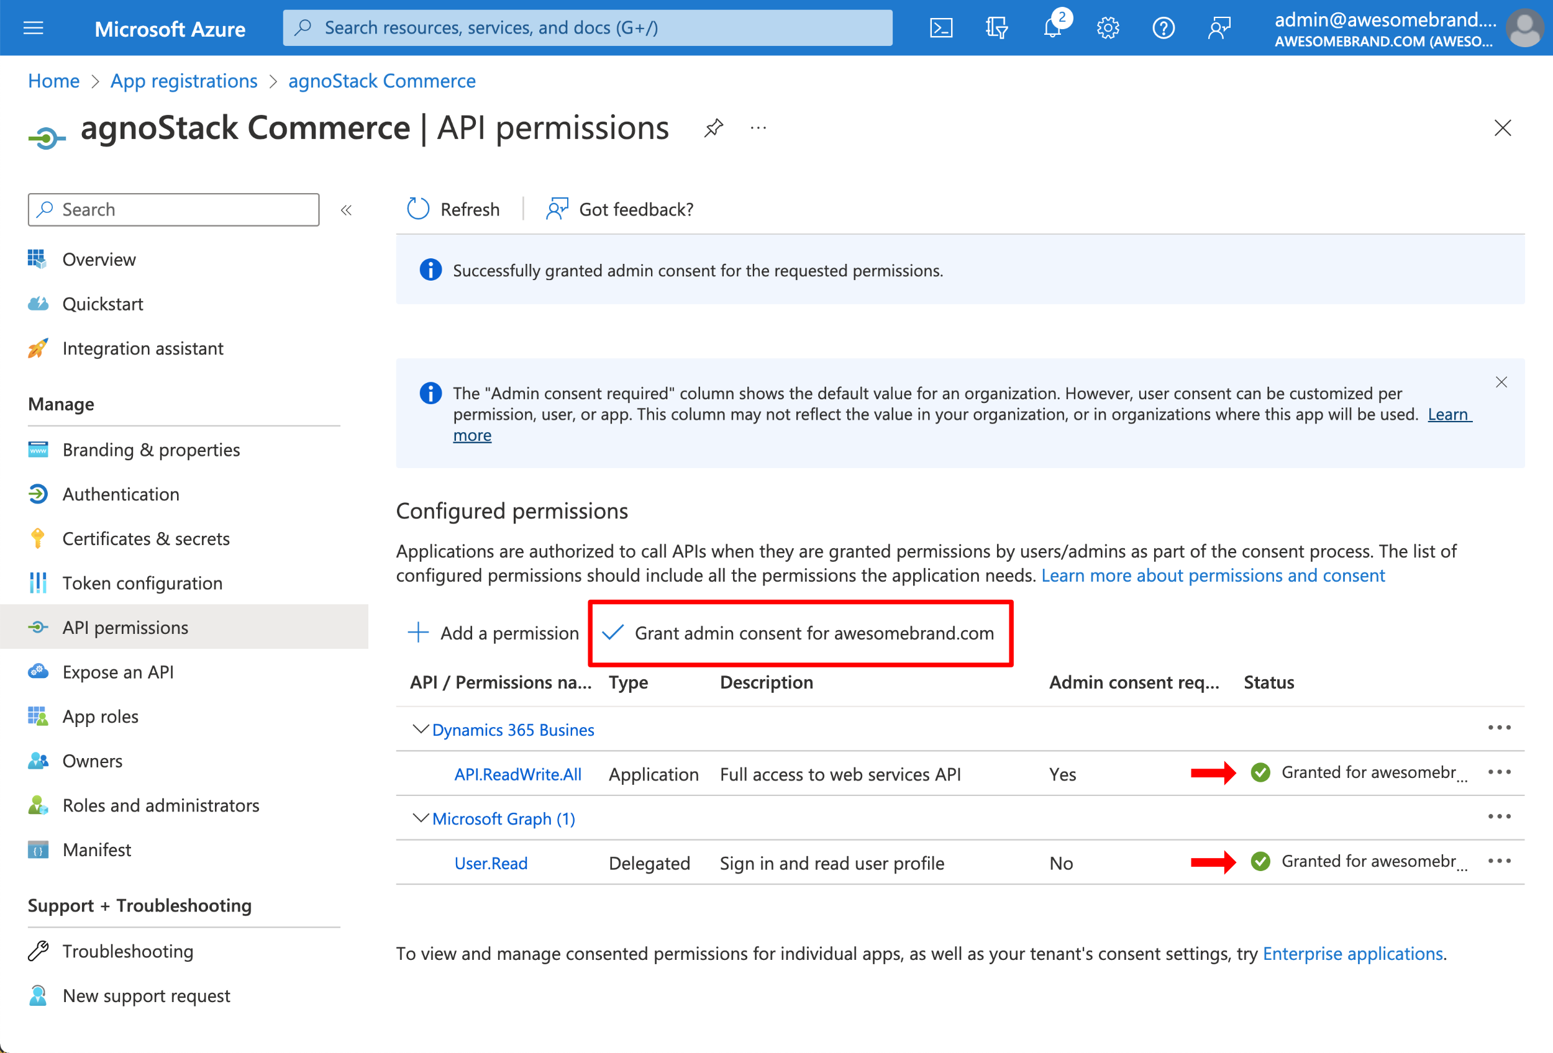Screen dimensions: 1553x1053
Task: Open the Help question mark icon
Action: 1164,28
